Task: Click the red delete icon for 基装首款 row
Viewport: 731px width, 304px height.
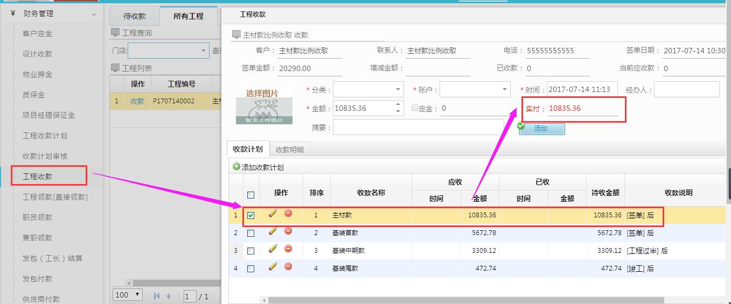Action: coord(288,231)
